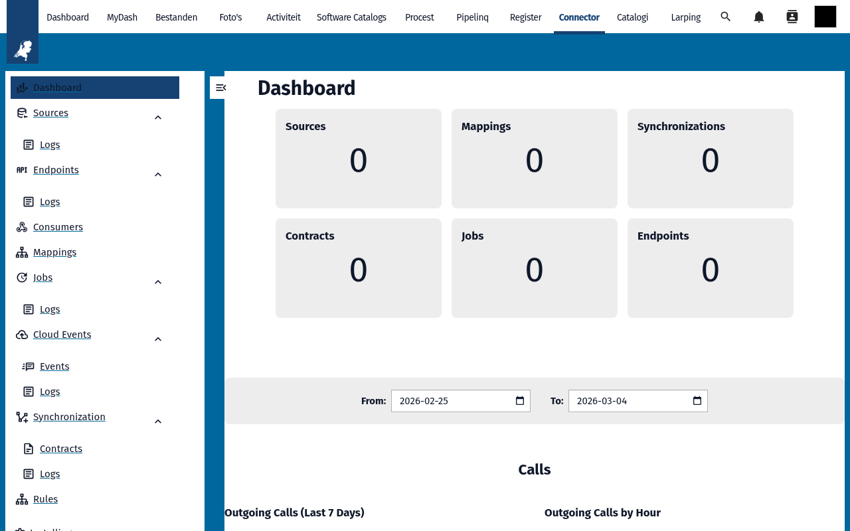Click the Contracts count card
Screen dimensions: 850x531
click(359, 268)
